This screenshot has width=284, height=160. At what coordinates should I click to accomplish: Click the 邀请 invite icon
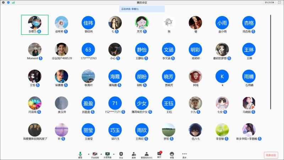coord(133,154)
